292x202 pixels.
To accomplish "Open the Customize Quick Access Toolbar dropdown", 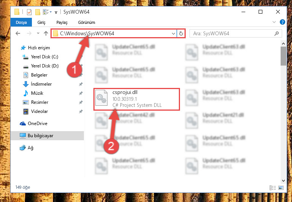I will point(56,13).
